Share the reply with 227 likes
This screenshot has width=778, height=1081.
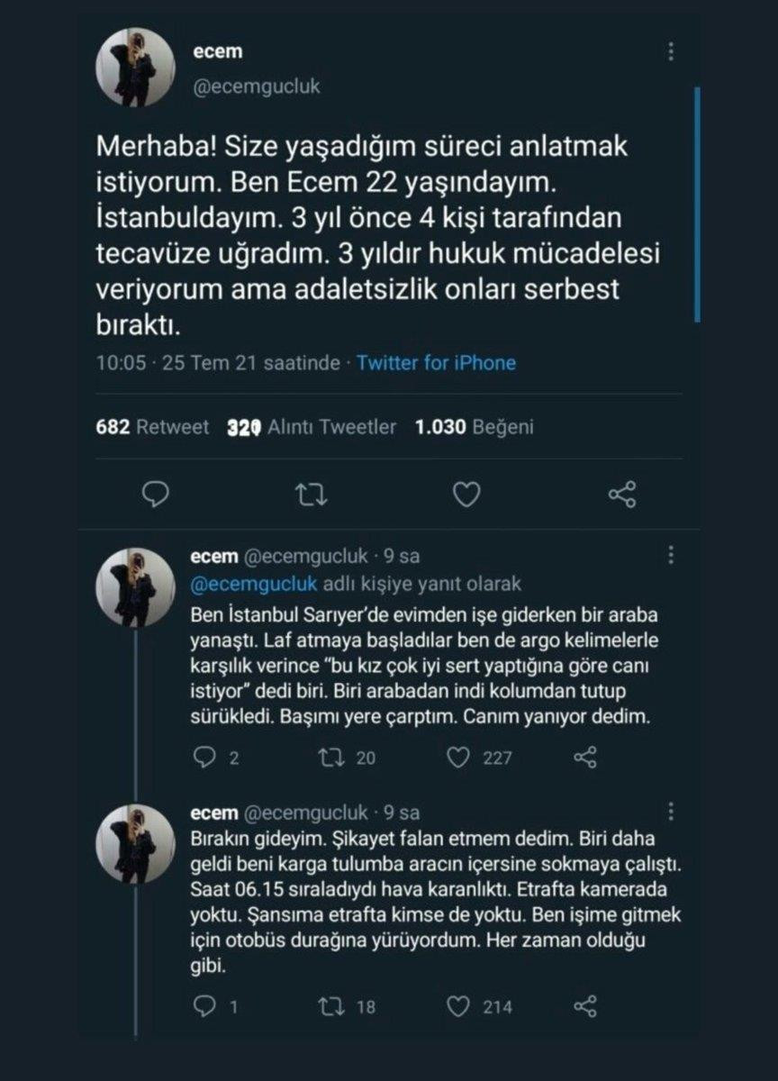(x=585, y=758)
